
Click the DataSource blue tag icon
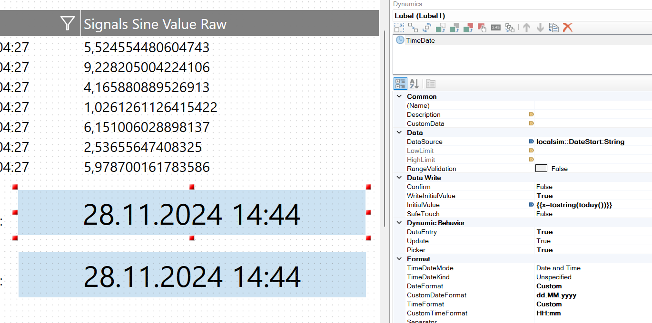point(531,142)
